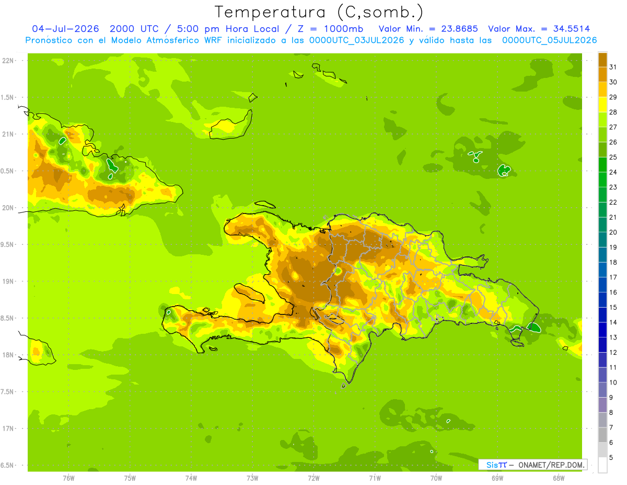Click the green swatch between 25 and 26
627x485 pixels.
[x=602, y=149]
